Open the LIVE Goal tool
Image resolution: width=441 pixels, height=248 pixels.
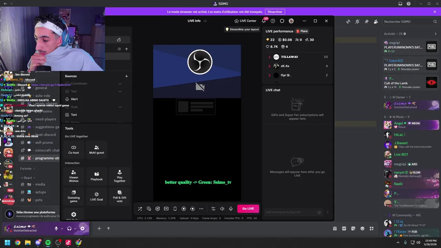click(x=96, y=196)
